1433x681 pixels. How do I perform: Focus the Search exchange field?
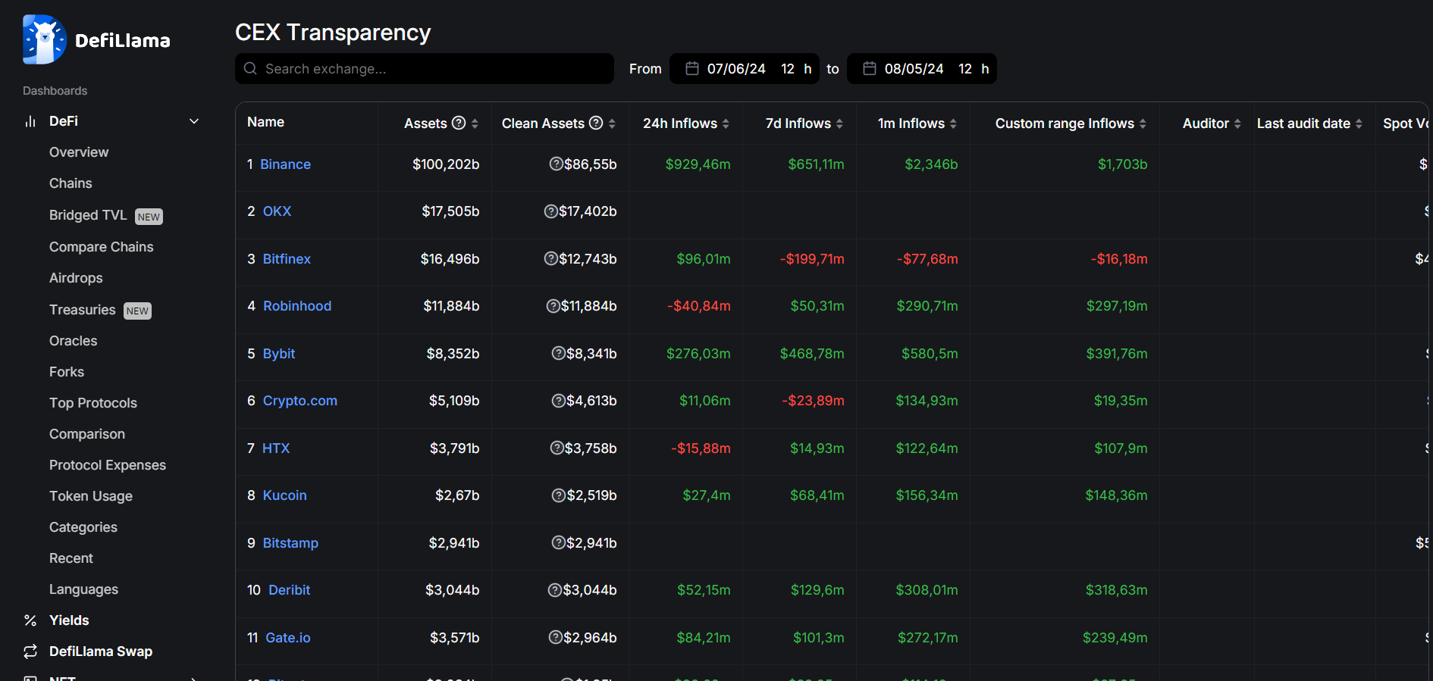[425, 69]
